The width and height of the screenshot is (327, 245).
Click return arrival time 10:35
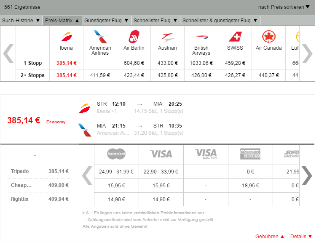(175, 126)
